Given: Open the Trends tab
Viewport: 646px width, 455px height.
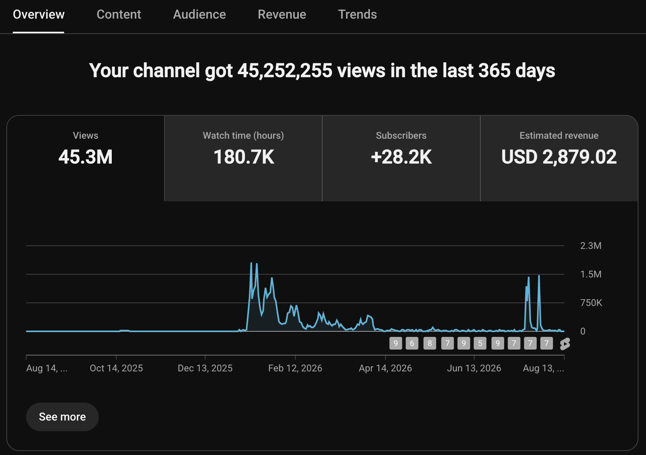Looking at the screenshot, I should coord(357,14).
